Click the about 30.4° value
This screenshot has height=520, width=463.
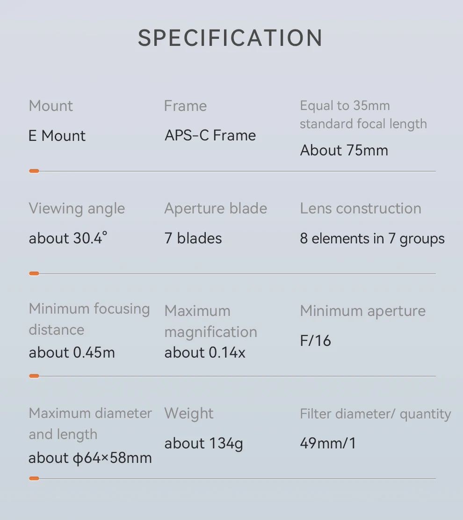tap(68, 238)
